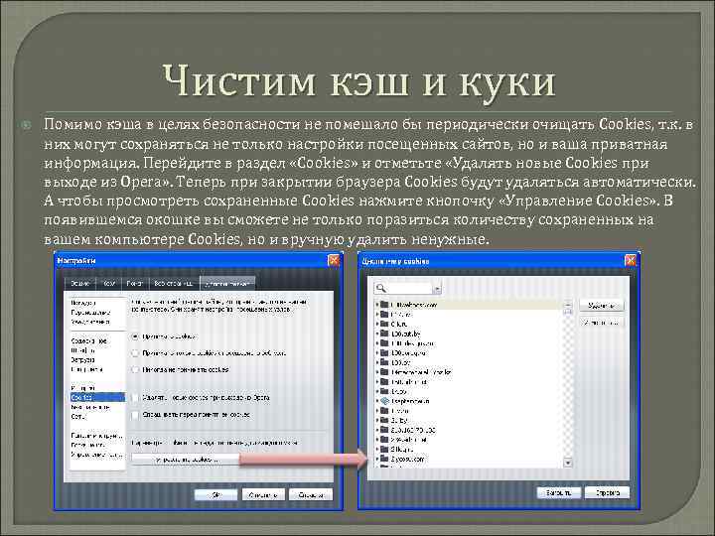Viewport: 715px width, 536px height.
Task: Enable 'Удалять новые cookies при выходе из Opera'
Action: 135,398
